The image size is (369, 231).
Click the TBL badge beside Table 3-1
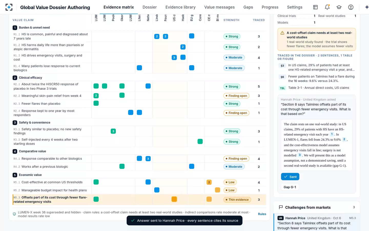(x=282, y=88)
